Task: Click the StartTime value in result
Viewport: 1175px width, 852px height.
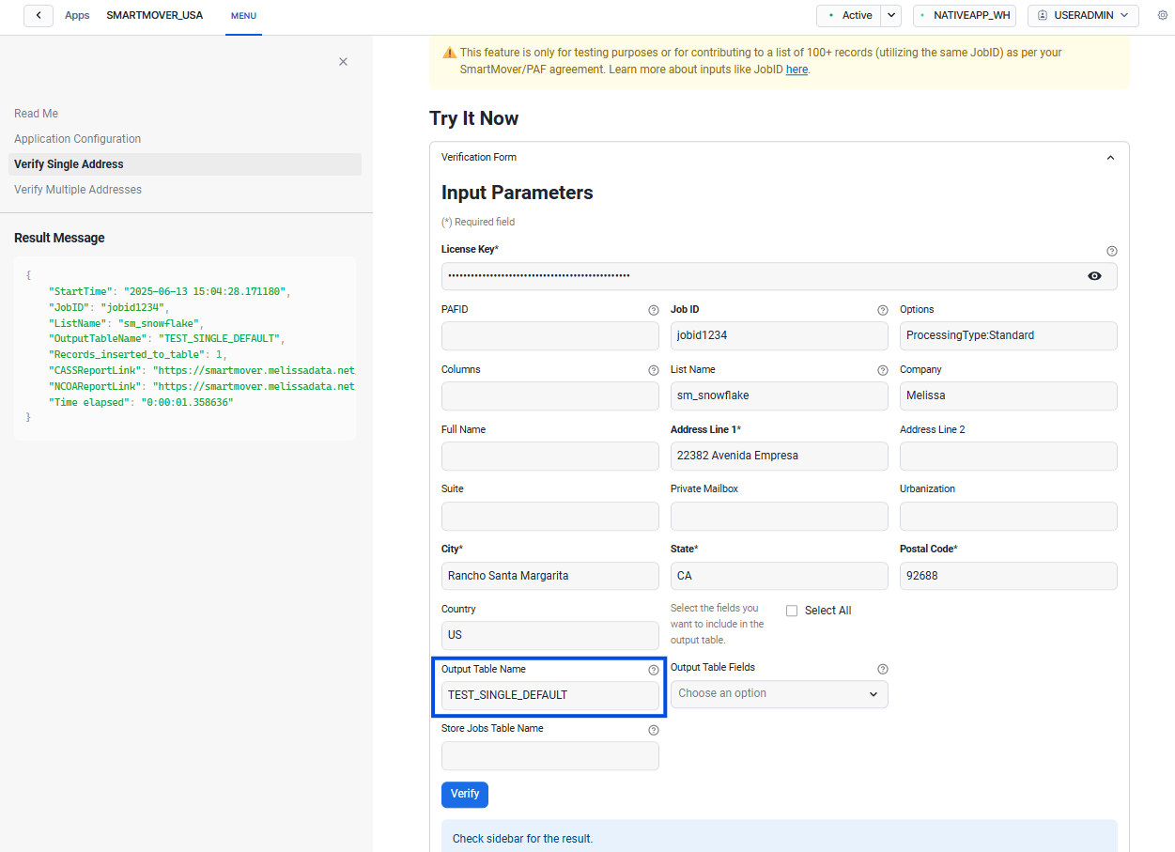Action: click(x=205, y=292)
